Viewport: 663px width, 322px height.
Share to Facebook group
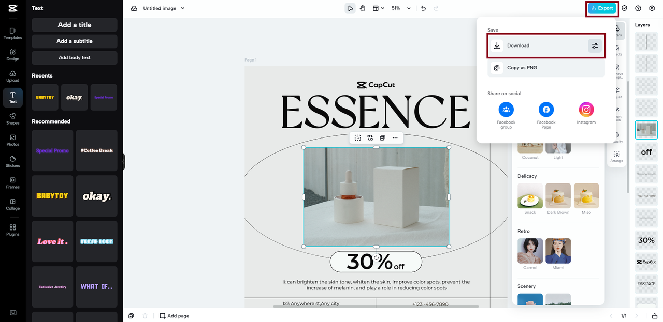pyautogui.click(x=506, y=116)
